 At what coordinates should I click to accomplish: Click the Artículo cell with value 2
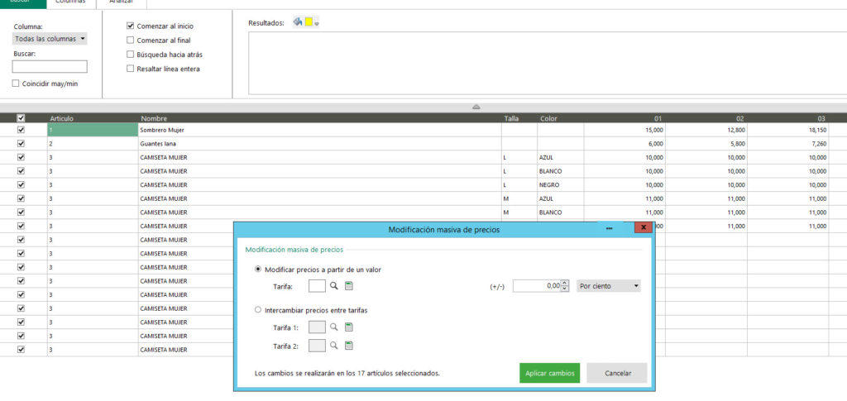[93, 144]
